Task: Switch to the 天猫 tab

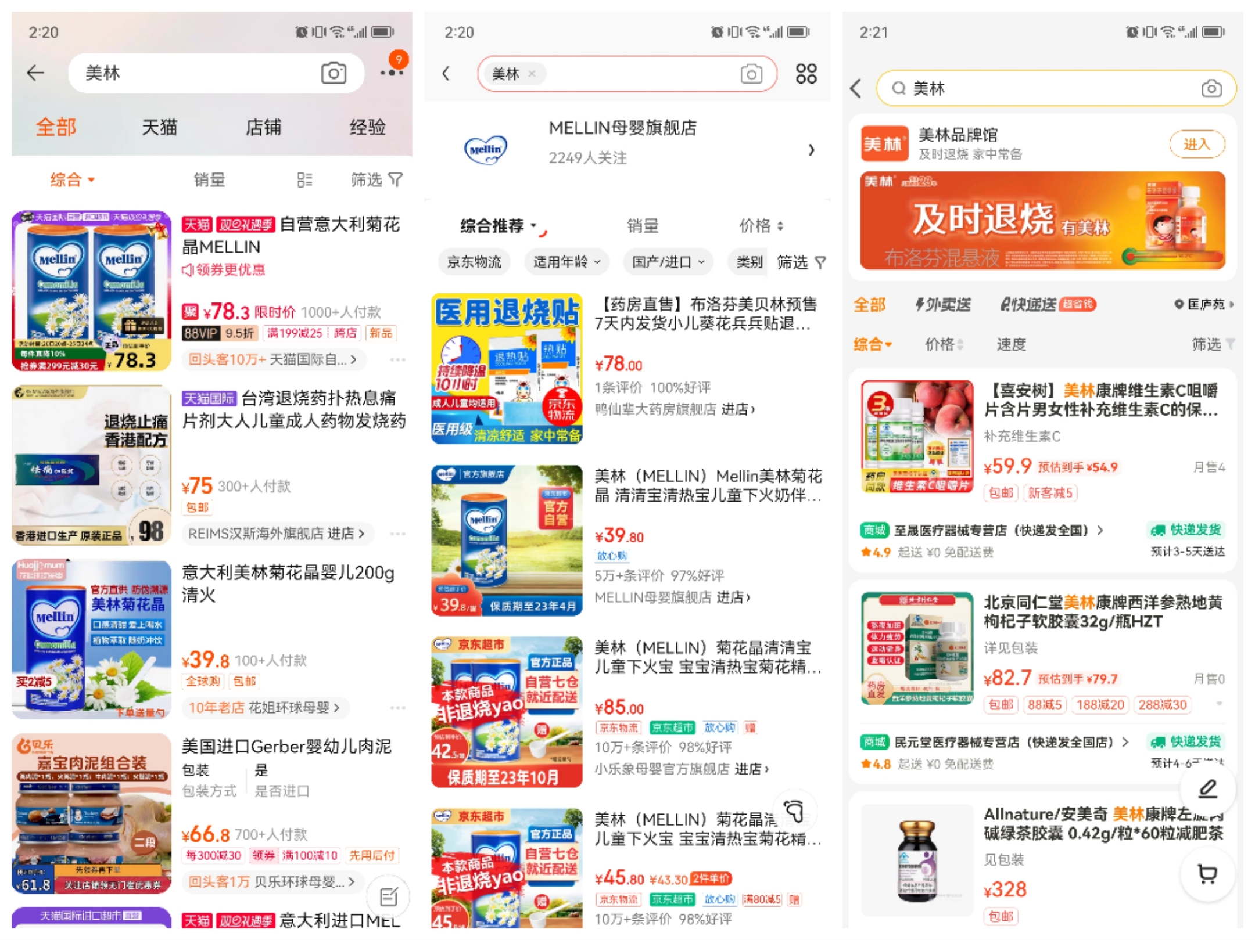Action: (x=159, y=127)
